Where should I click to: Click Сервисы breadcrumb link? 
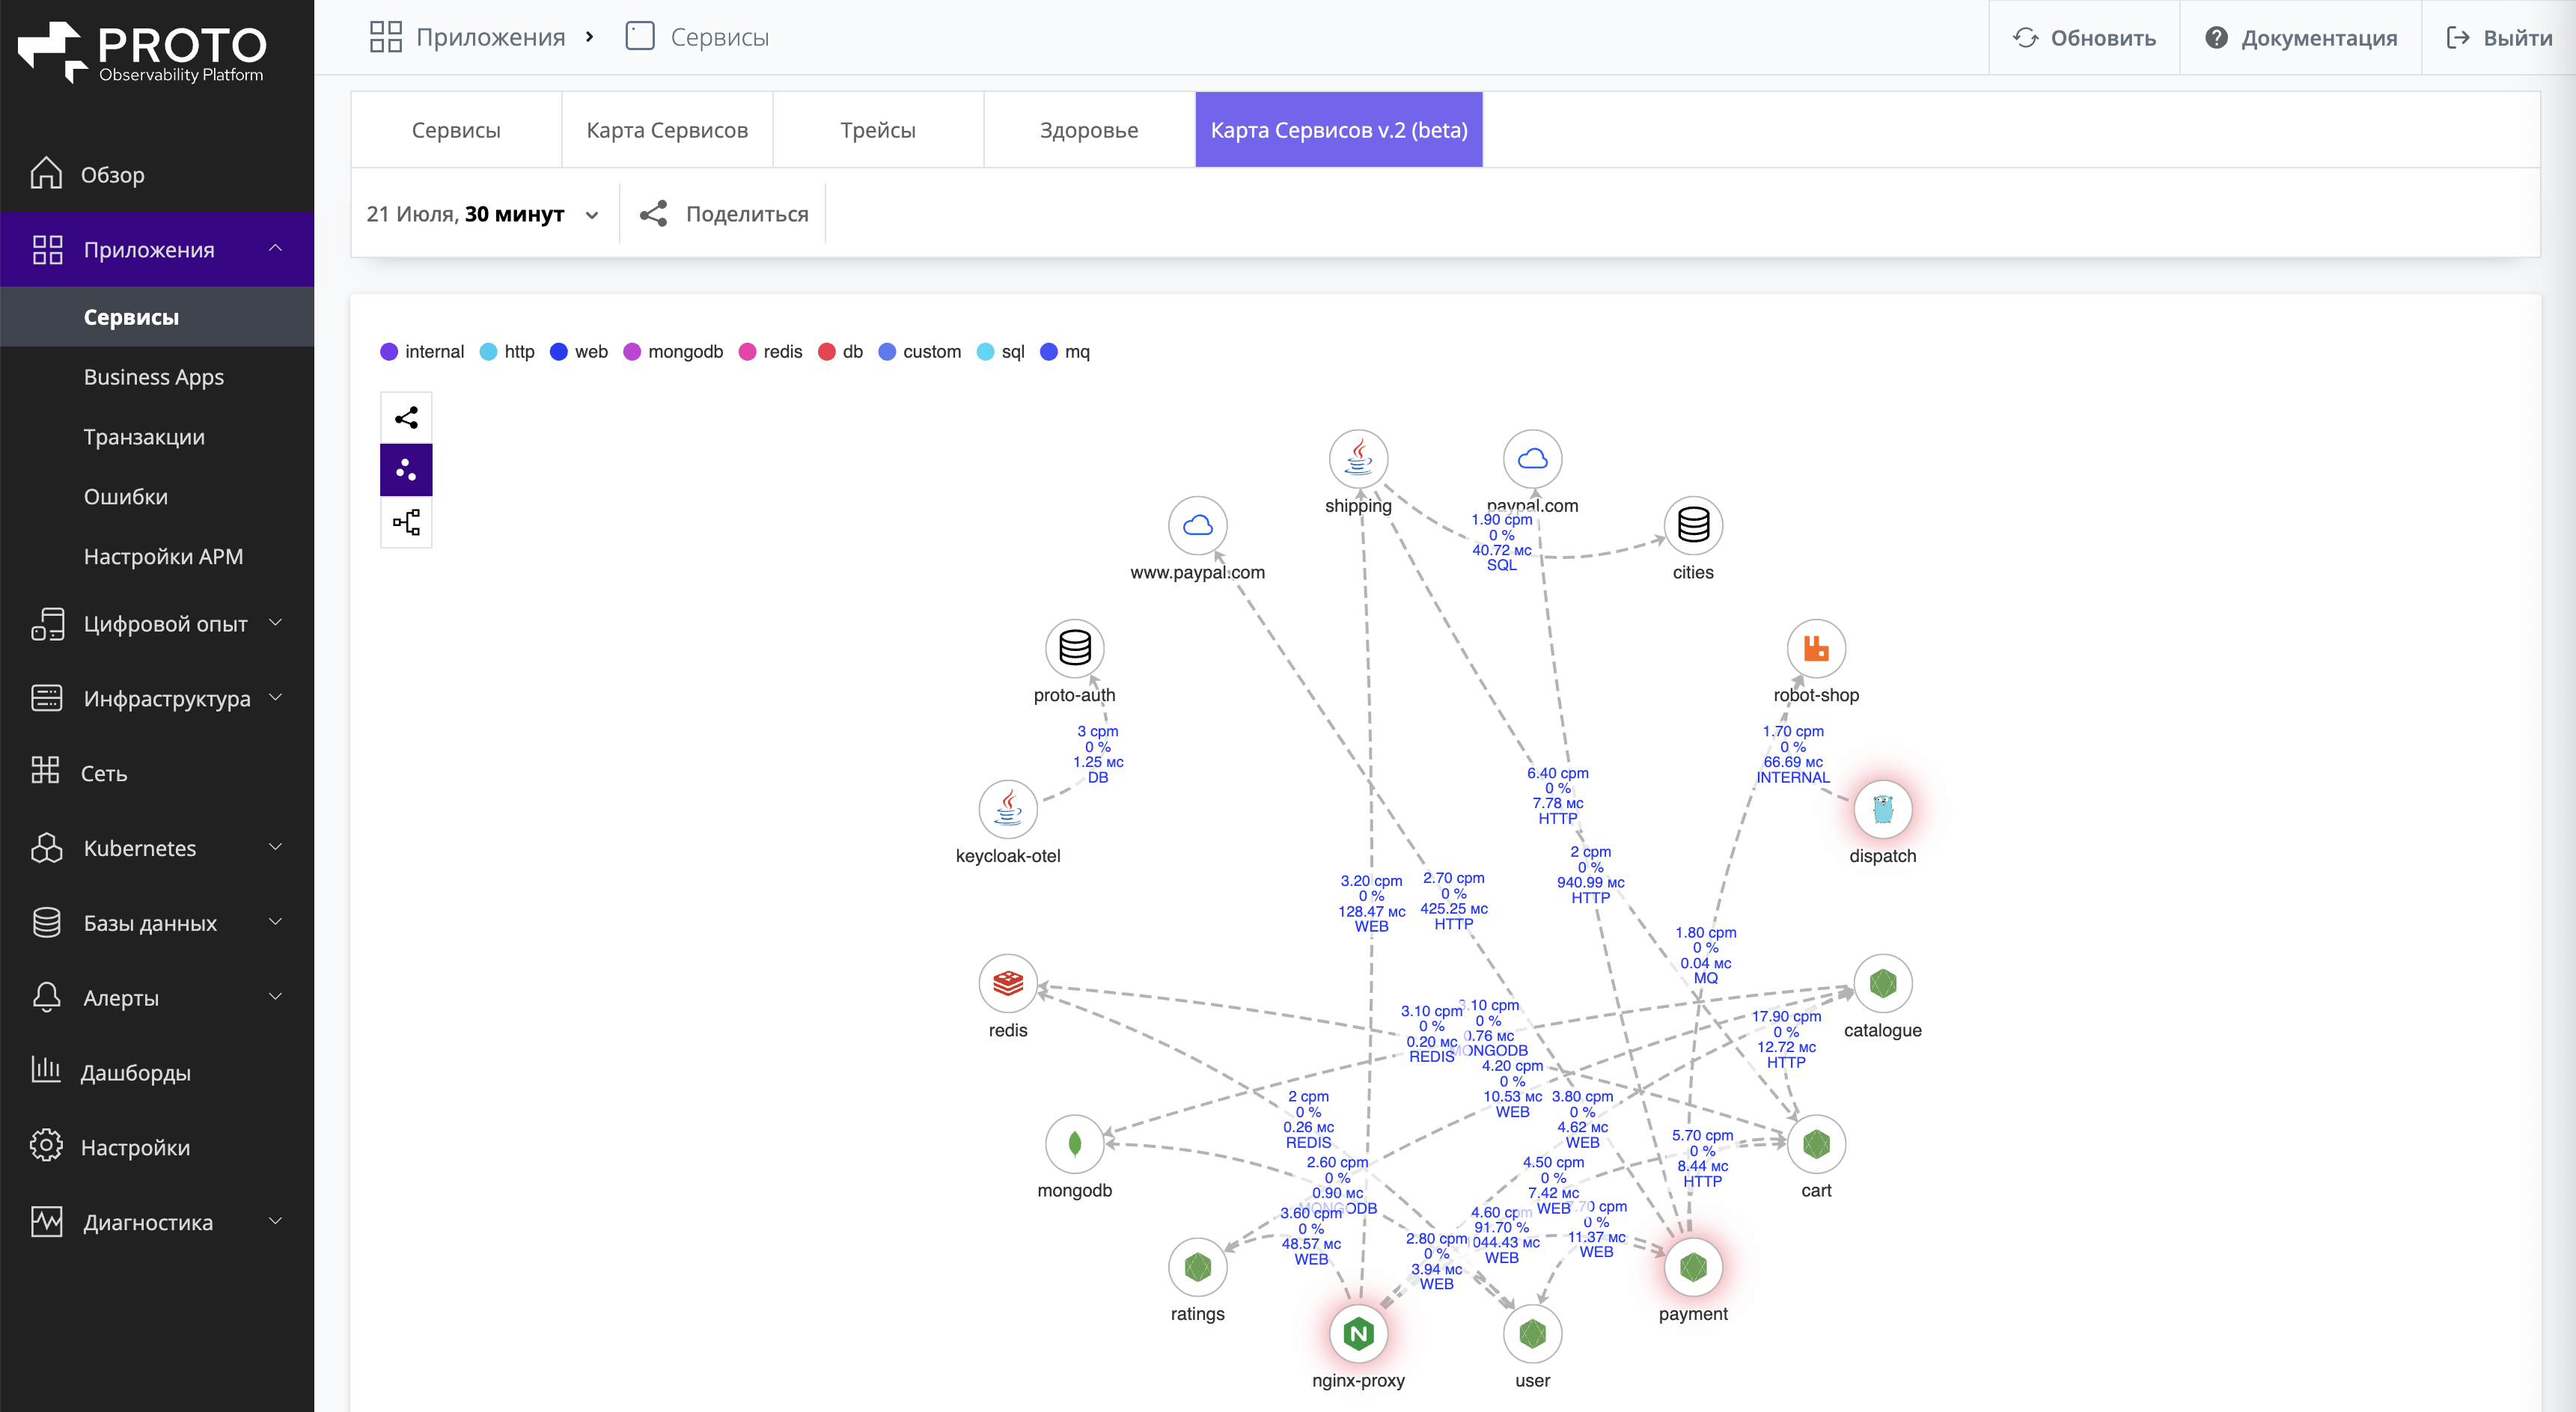click(697, 38)
